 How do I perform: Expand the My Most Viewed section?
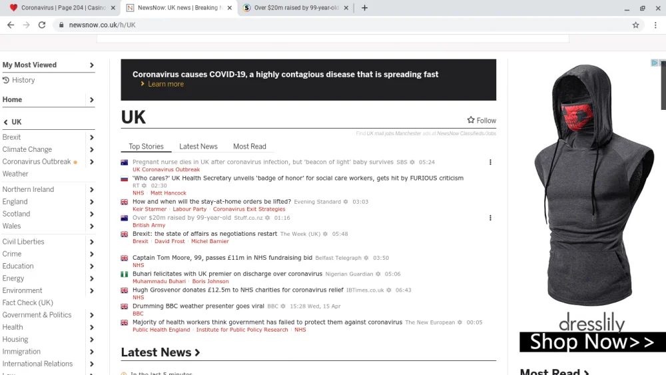point(92,65)
